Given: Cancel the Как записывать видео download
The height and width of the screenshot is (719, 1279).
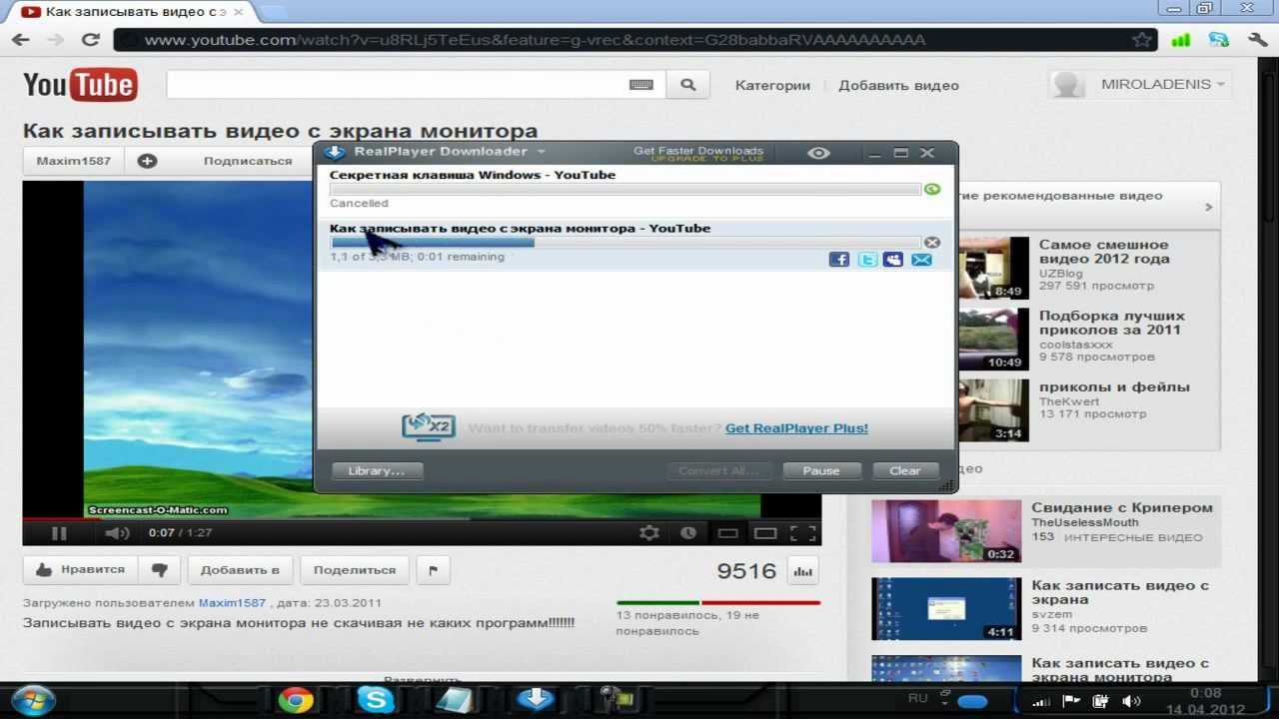Looking at the screenshot, I should (932, 243).
